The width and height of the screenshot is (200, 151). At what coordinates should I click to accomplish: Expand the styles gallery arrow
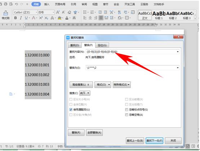point(195,19)
